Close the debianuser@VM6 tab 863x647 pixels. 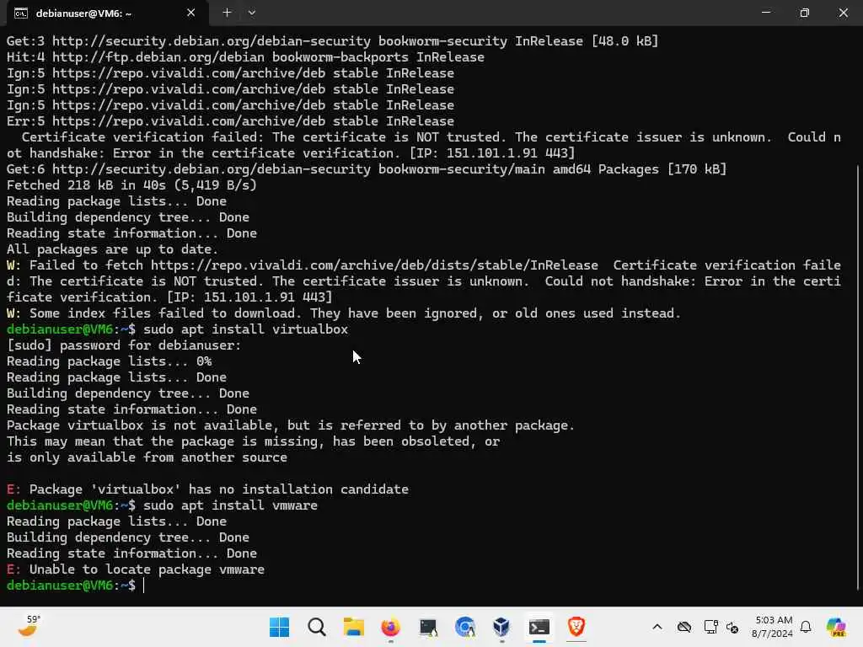click(x=190, y=13)
